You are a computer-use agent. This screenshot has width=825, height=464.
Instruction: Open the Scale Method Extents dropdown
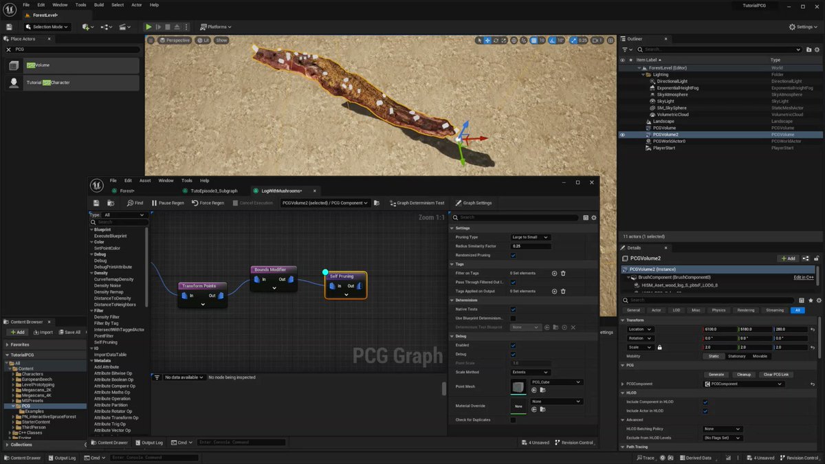[x=531, y=372]
